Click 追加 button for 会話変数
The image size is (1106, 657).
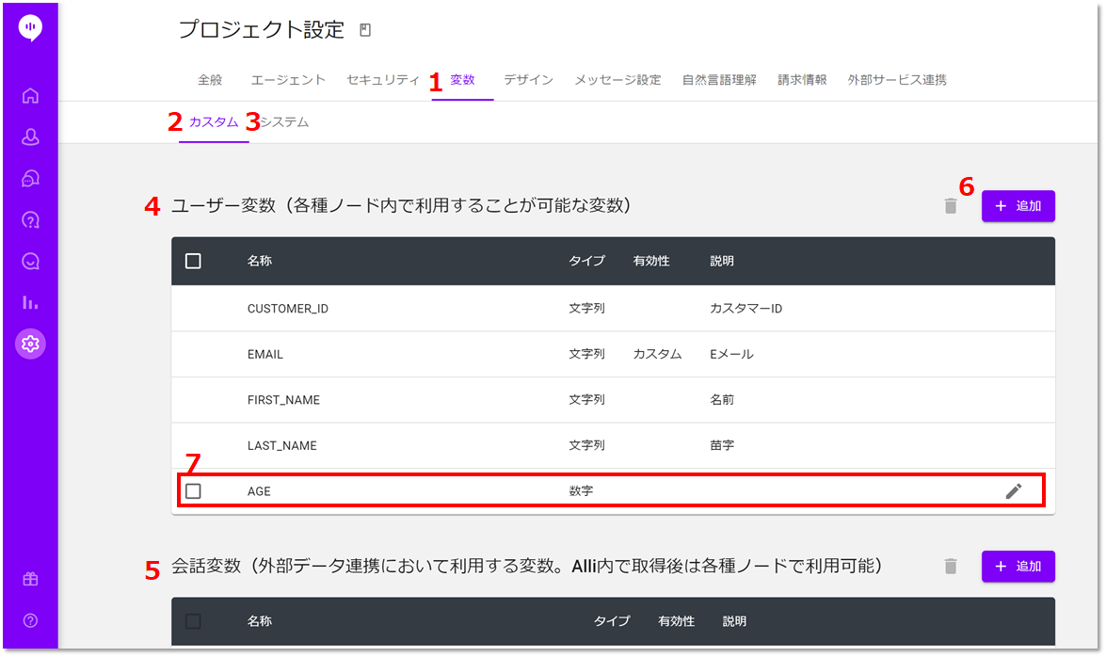pyautogui.click(x=1018, y=566)
